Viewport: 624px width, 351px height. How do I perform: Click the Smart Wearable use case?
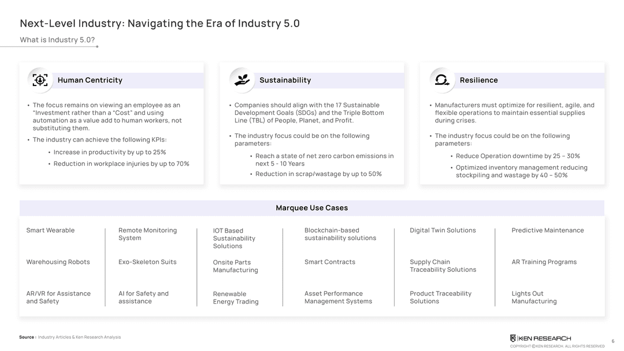point(50,230)
